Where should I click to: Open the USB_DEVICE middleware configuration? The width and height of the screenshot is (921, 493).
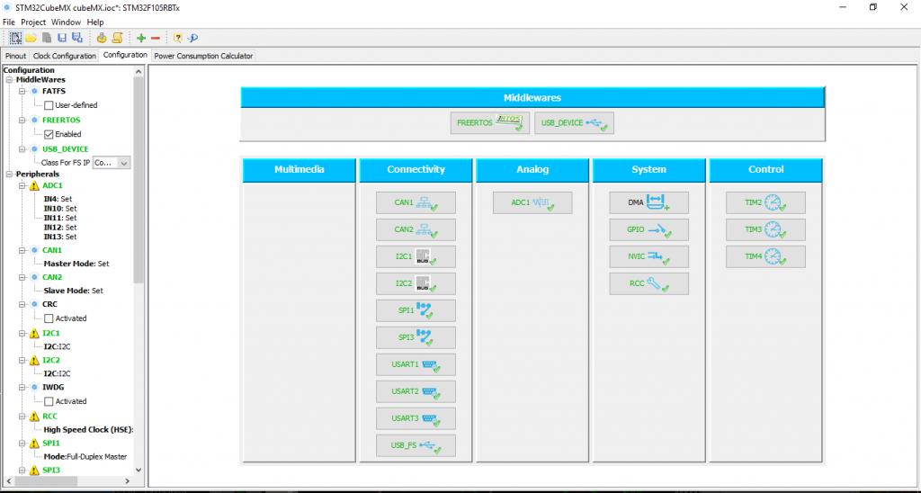(574, 123)
